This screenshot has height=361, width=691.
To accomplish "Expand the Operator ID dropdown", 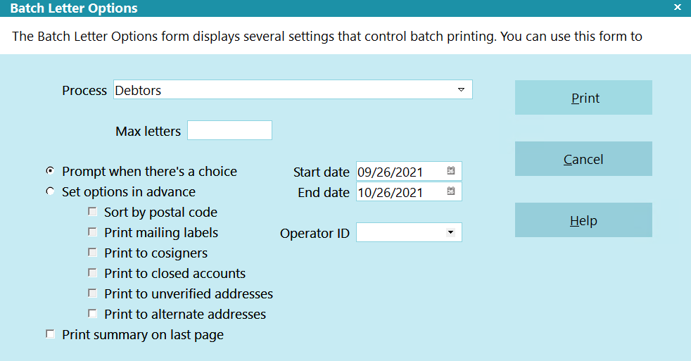I will [450, 232].
